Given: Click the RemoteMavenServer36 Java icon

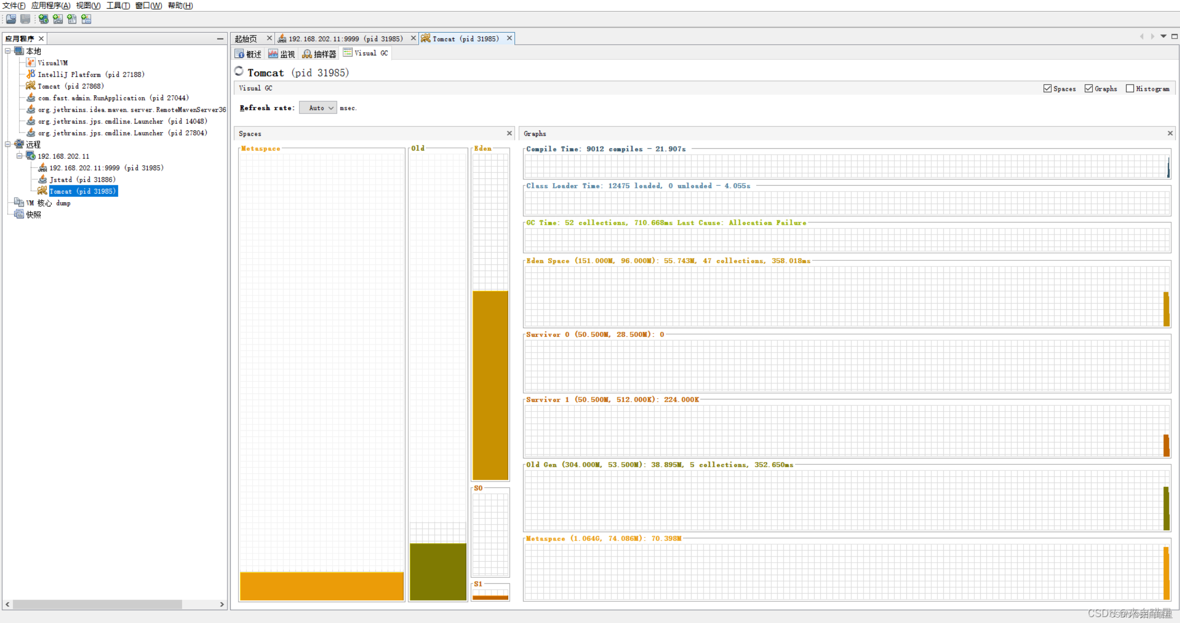Looking at the screenshot, I should pos(31,109).
